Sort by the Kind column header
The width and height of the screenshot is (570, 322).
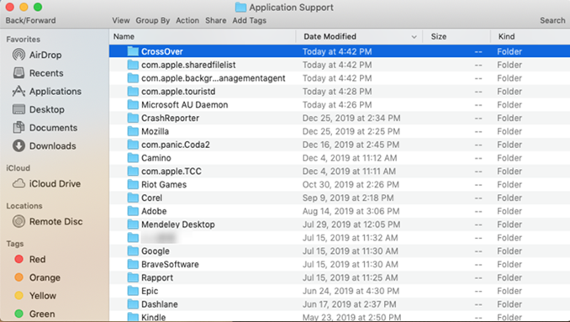pos(506,36)
